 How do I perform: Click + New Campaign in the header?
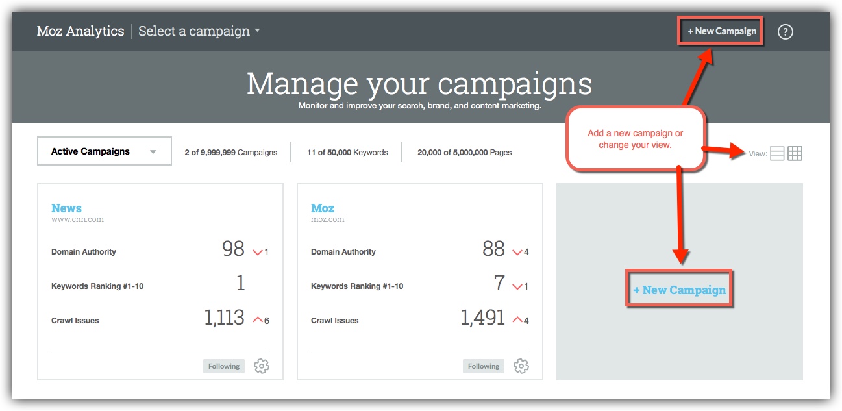click(x=722, y=31)
